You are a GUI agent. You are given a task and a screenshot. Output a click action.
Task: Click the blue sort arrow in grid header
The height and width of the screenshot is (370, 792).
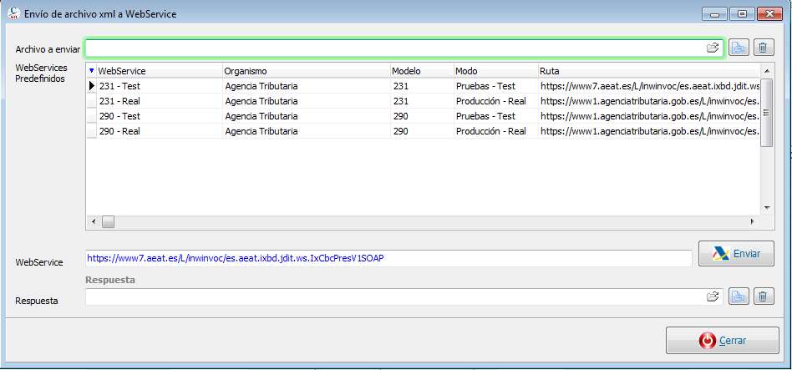coord(91,71)
